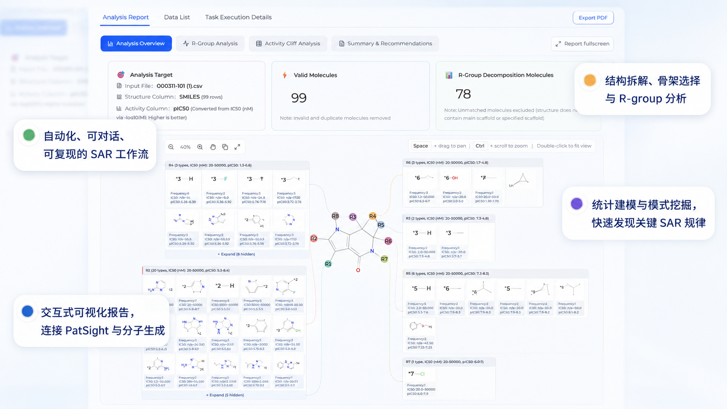727x409 pixels.
Task: Select the Analysis Overview button
Action: click(x=136, y=43)
